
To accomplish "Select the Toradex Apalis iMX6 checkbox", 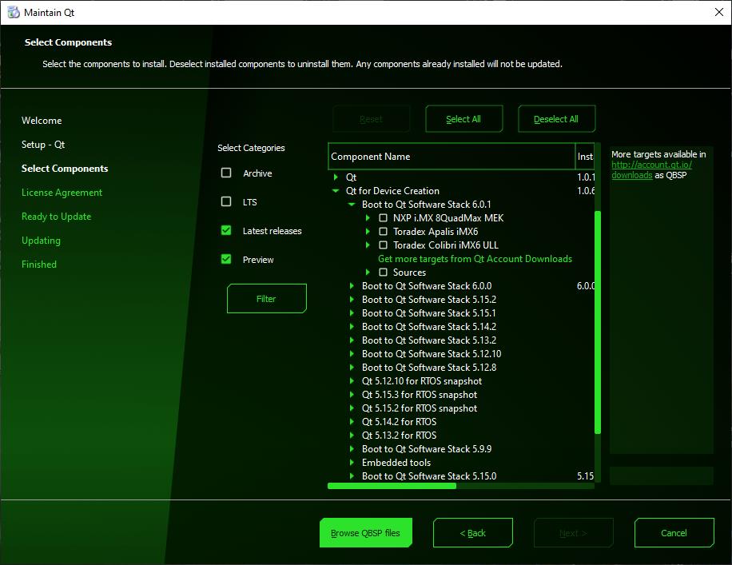I will click(x=384, y=232).
